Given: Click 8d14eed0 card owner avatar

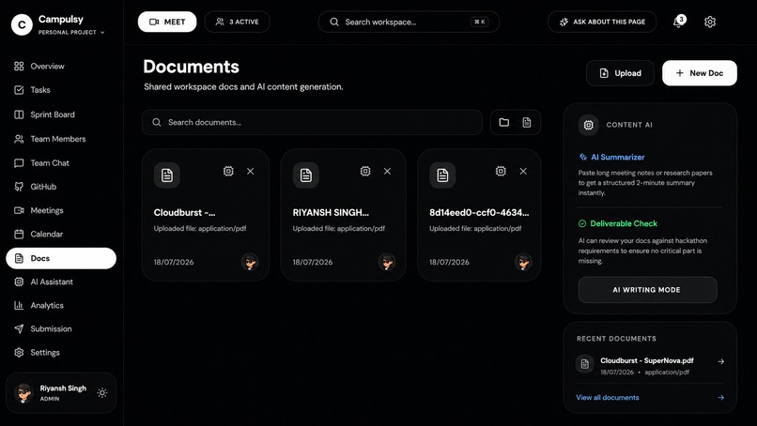Looking at the screenshot, I should pos(523,262).
